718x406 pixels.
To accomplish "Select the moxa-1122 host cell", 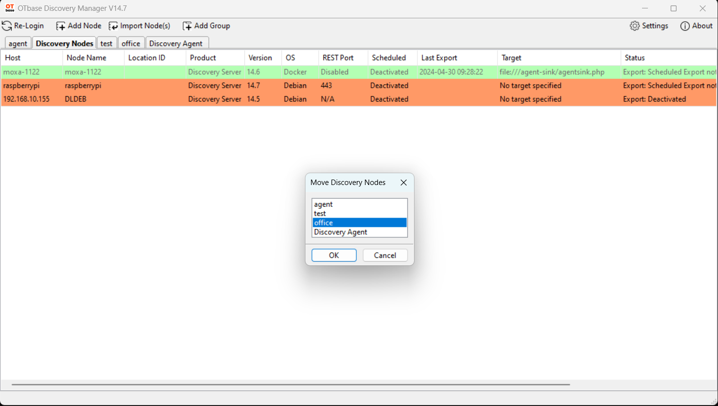I will pos(32,72).
